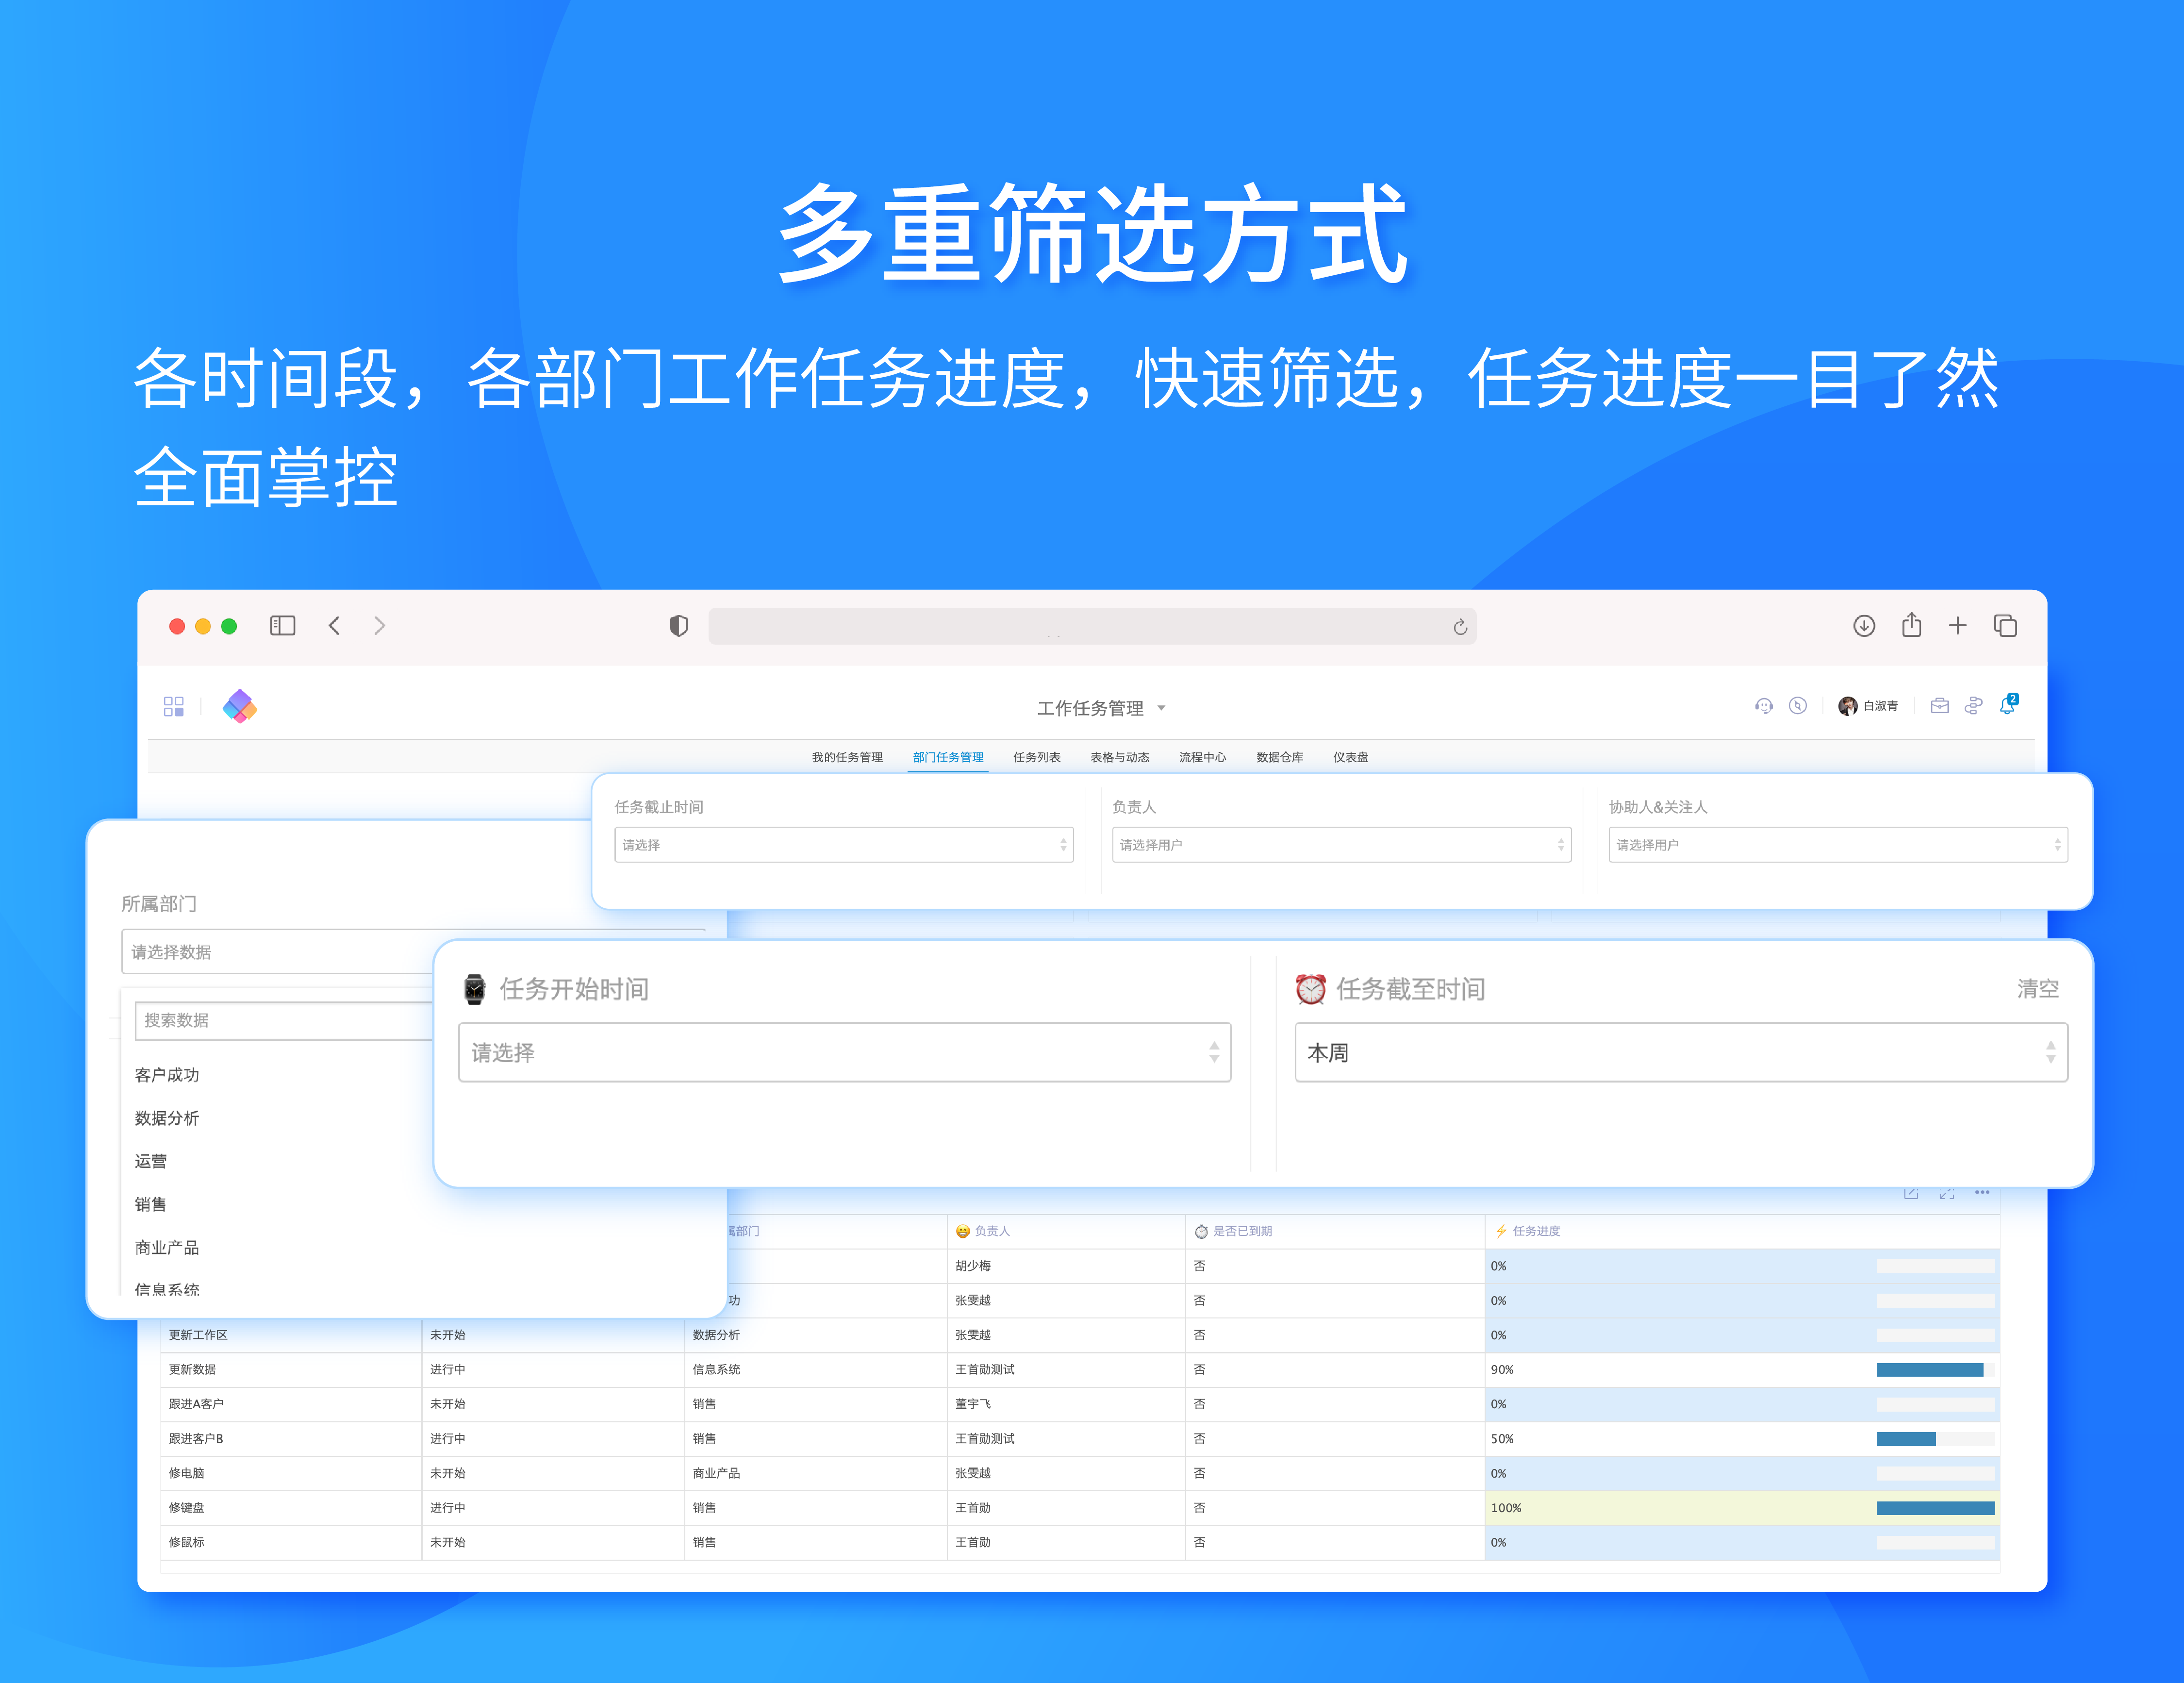Open the notification bell with badge 2

2008,705
